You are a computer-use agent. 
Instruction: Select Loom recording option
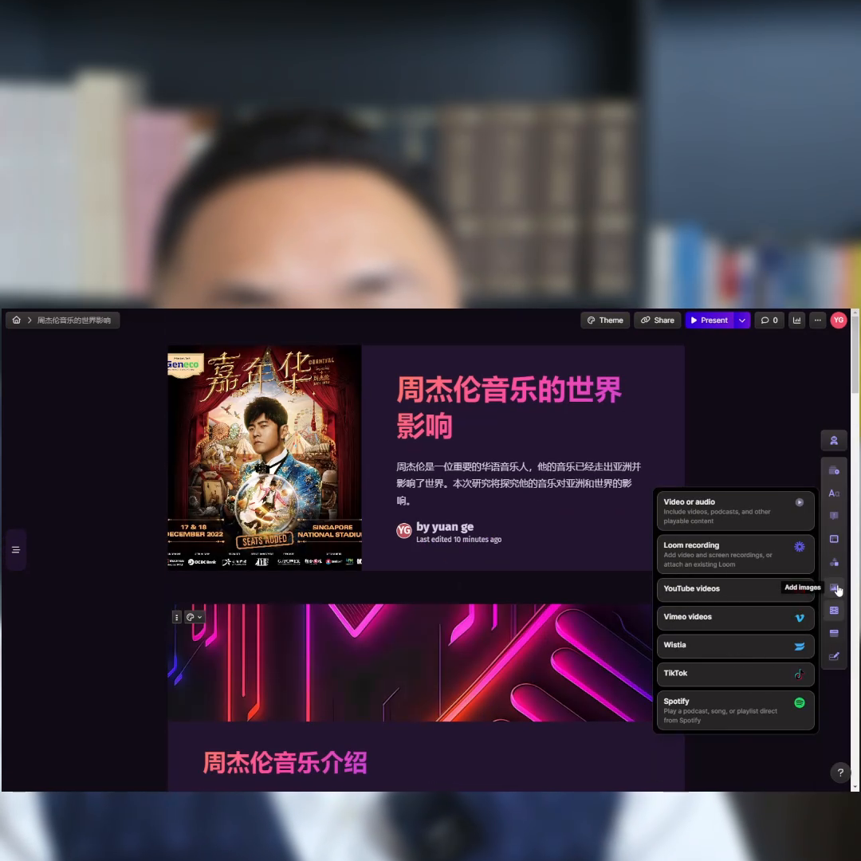(x=735, y=554)
